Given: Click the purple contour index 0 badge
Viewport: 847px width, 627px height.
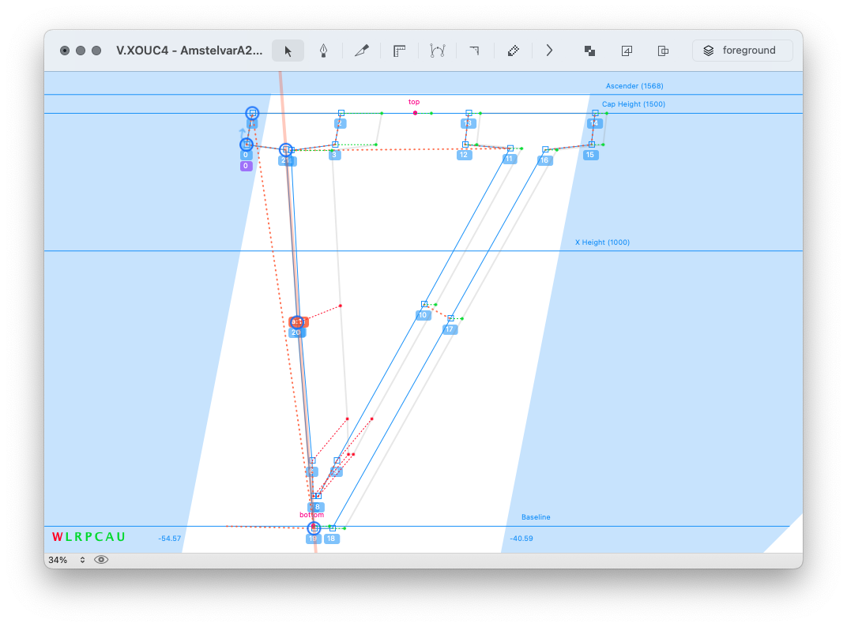Looking at the screenshot, I should (246, 166).
